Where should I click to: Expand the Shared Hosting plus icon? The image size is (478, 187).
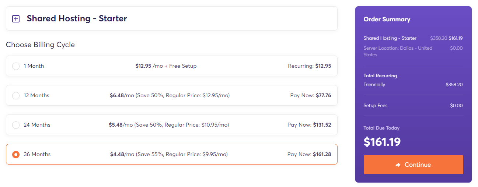[16, 19]
